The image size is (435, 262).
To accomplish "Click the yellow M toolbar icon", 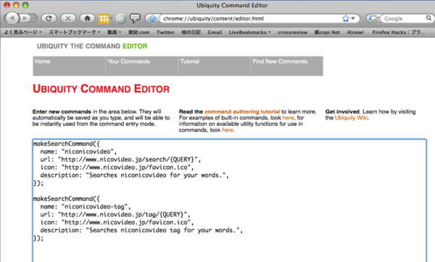I will (x=104, y=19).
